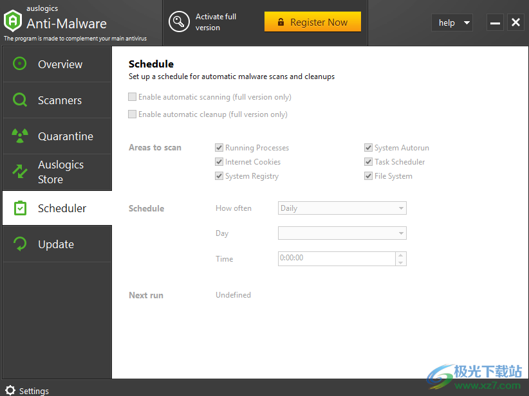Image resolution: width=529 pixels, height=396 pixels.
Task: Enable automatic cleanup checkbox
Action: tap(133, 114)
